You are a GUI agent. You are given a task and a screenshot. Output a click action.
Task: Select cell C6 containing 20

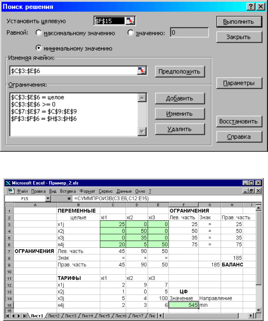(113, 245)
